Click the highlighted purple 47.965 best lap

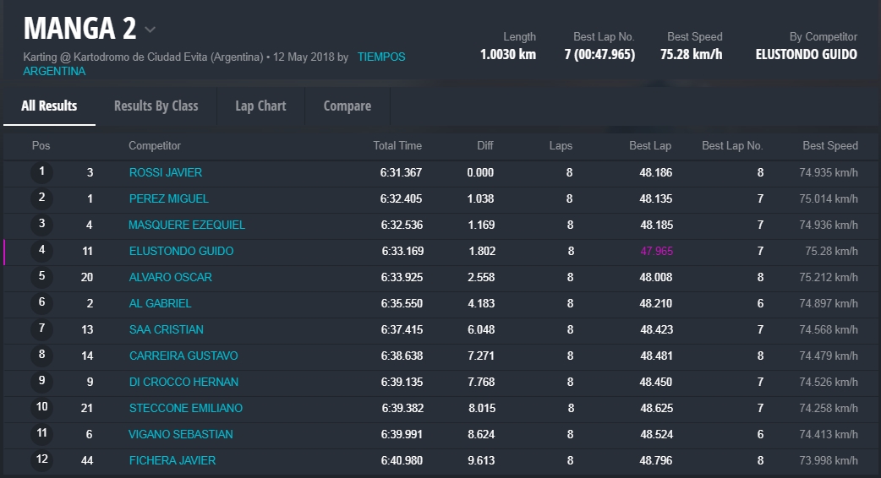656,251
